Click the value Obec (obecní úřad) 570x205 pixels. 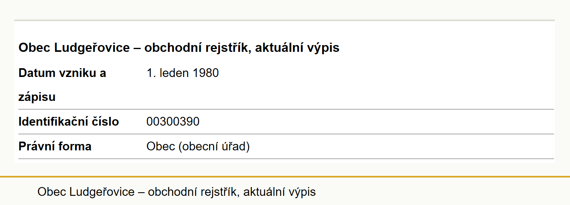(x=198, y=147)
